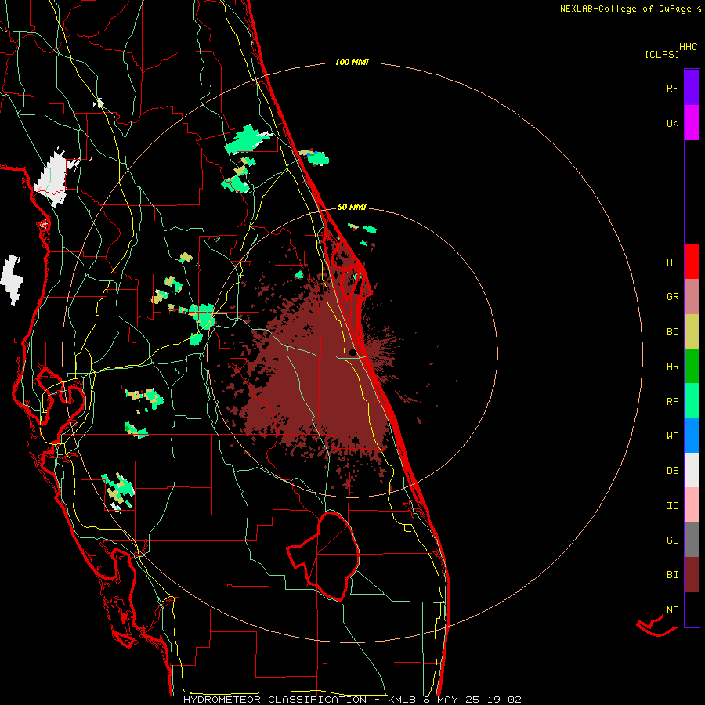Viewport: 705px width, 705px height.
Task: Click the HR legend label
Action: coord(672,367)
